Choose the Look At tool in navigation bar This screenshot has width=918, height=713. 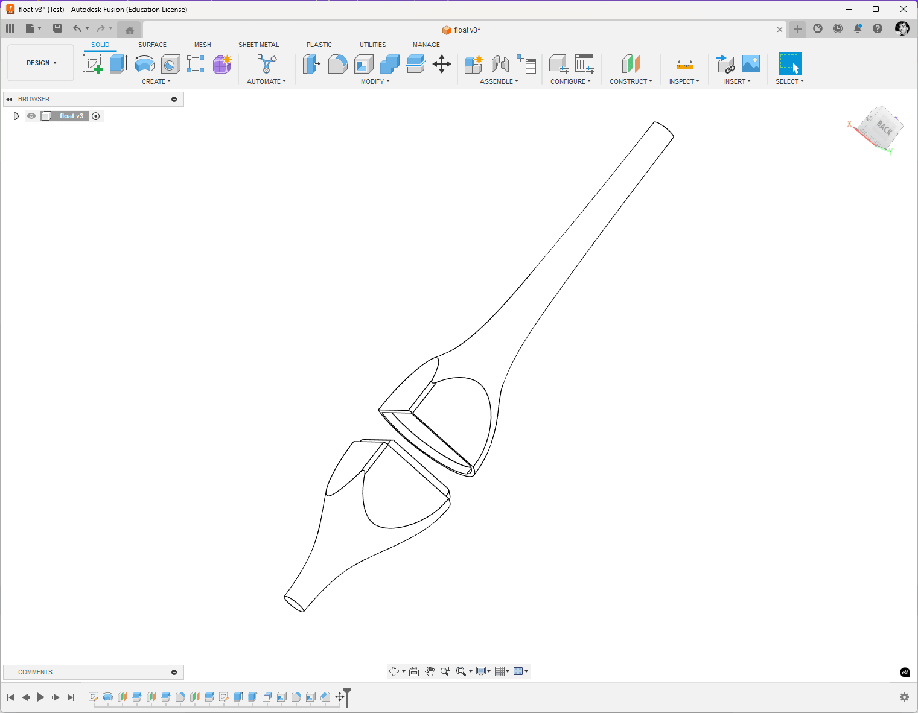414,671
